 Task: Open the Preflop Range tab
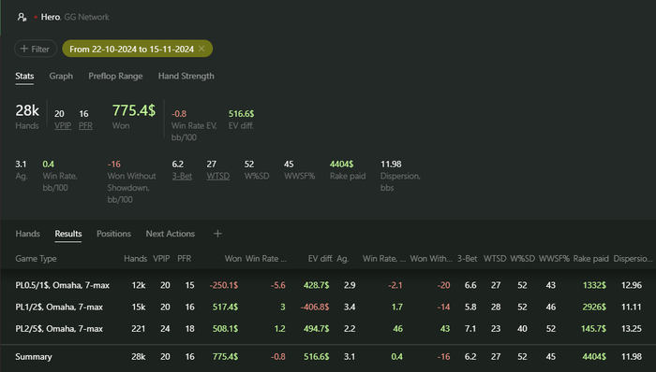[115, 76]
